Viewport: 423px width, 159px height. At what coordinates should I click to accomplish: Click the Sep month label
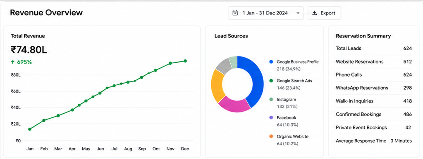pos(142,149)
